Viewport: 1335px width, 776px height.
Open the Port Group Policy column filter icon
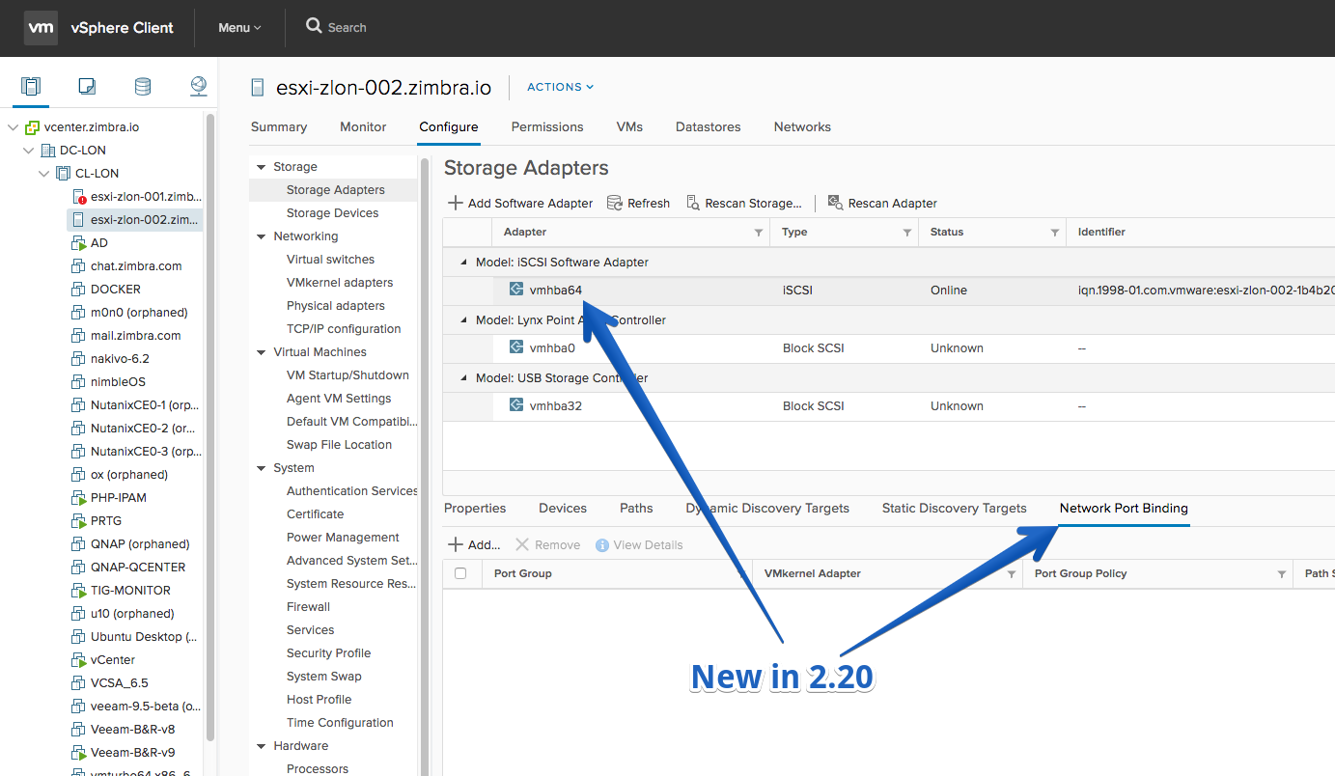1282,574
